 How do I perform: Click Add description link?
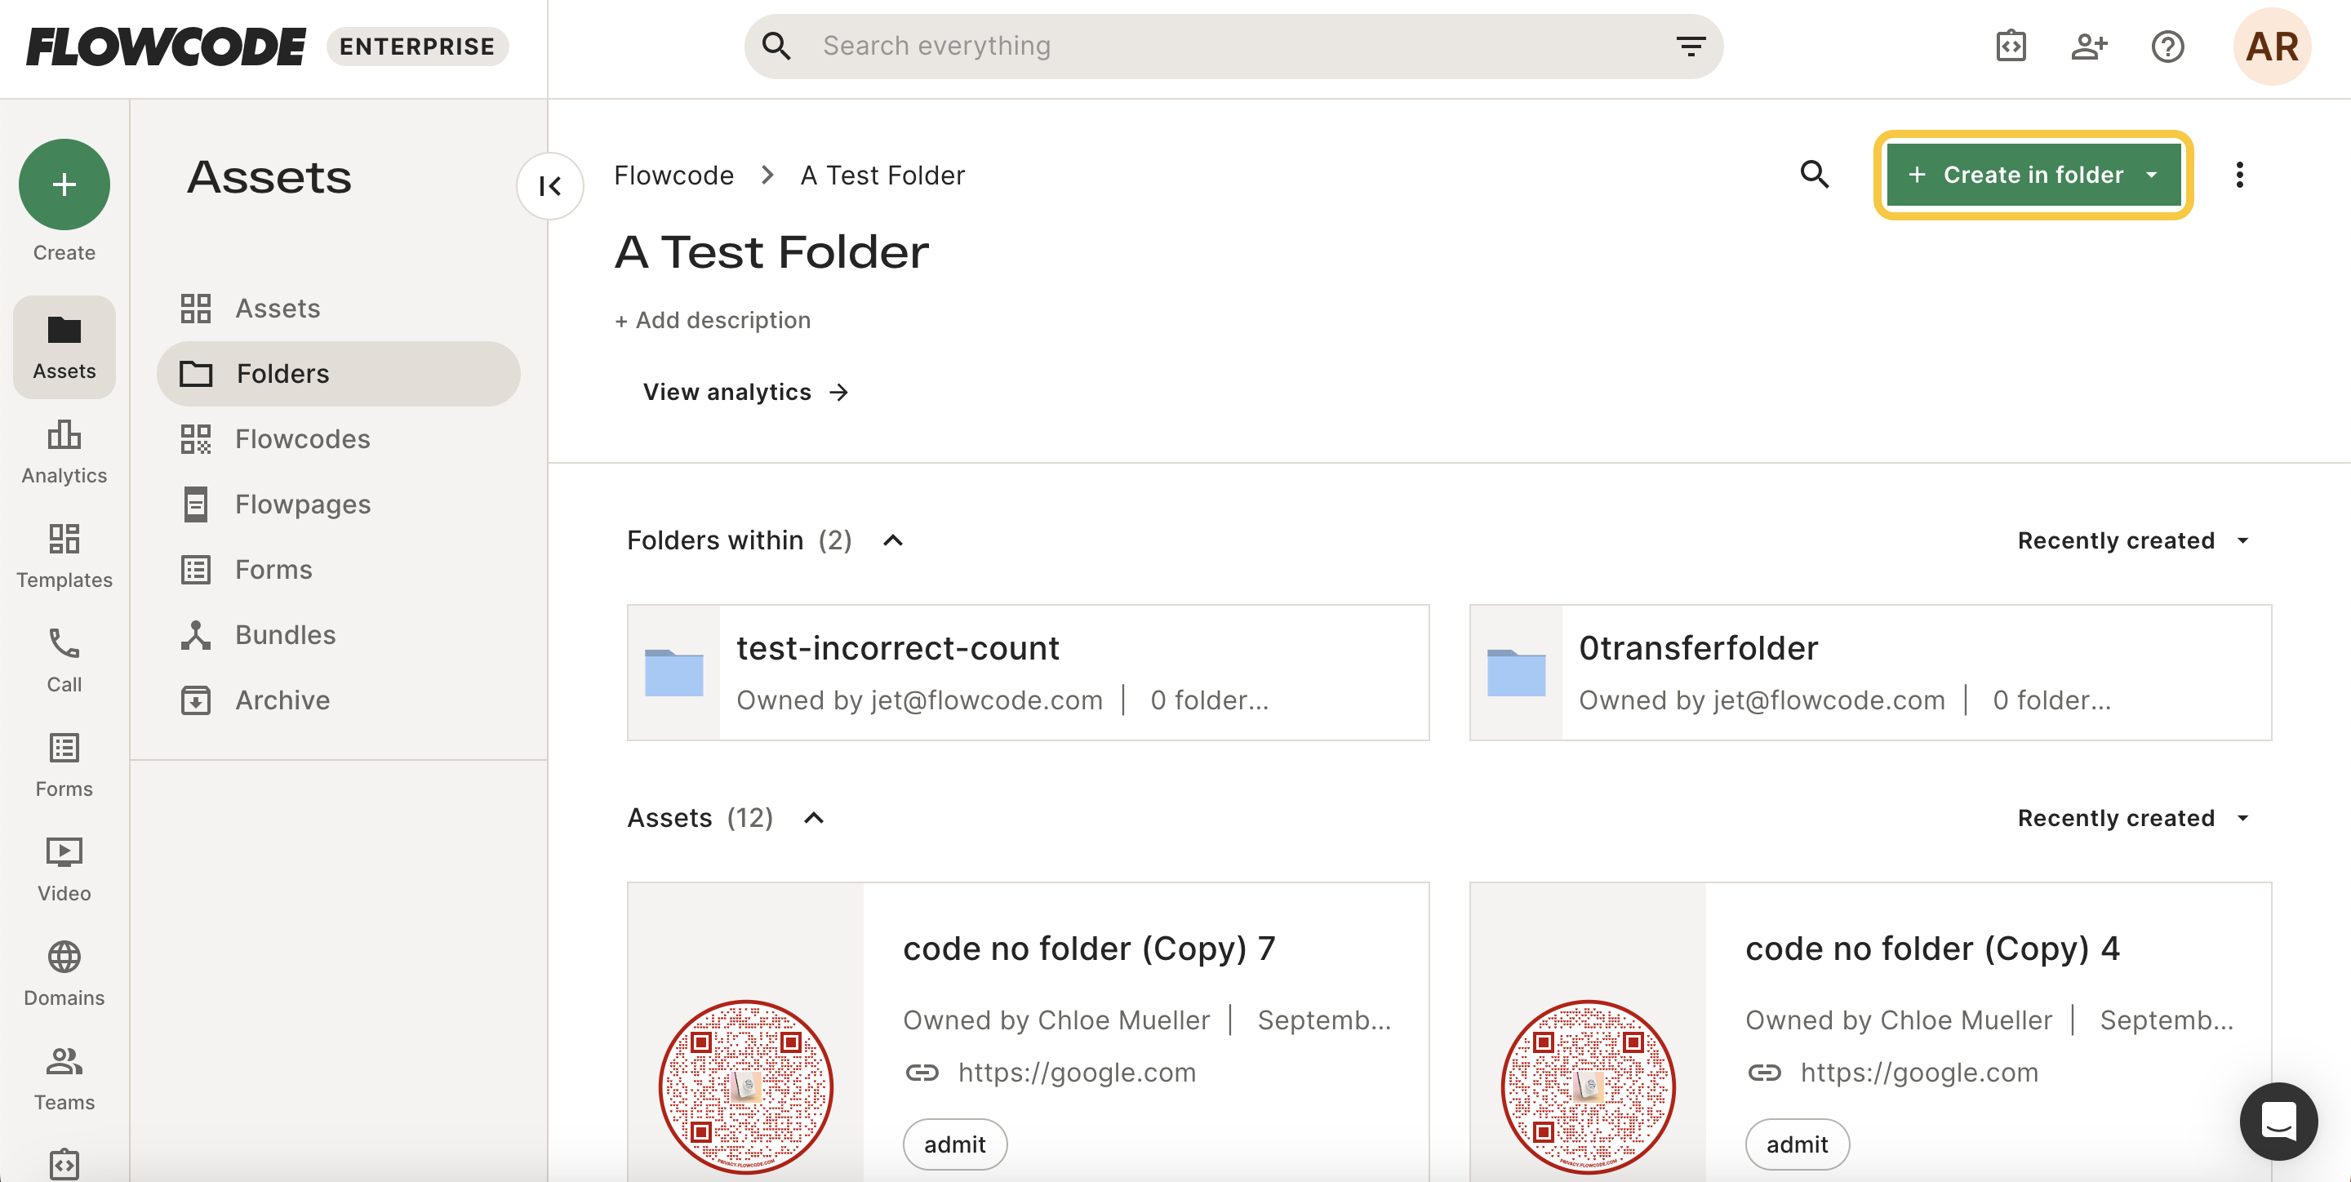coord(712,319)
